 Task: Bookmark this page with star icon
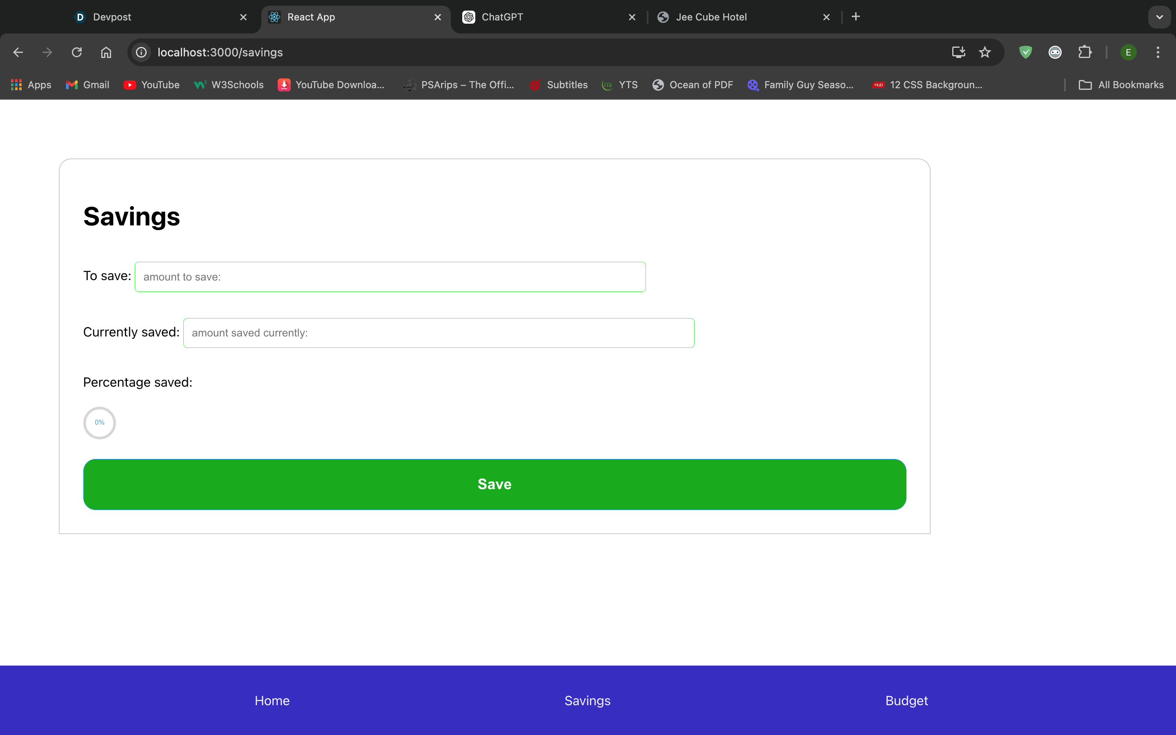click(984, 52)
